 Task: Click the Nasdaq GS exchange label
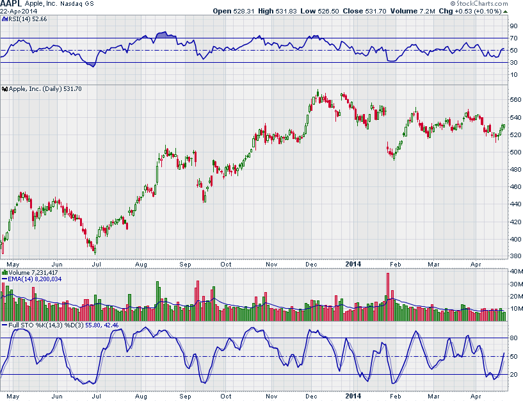[77, 4]
